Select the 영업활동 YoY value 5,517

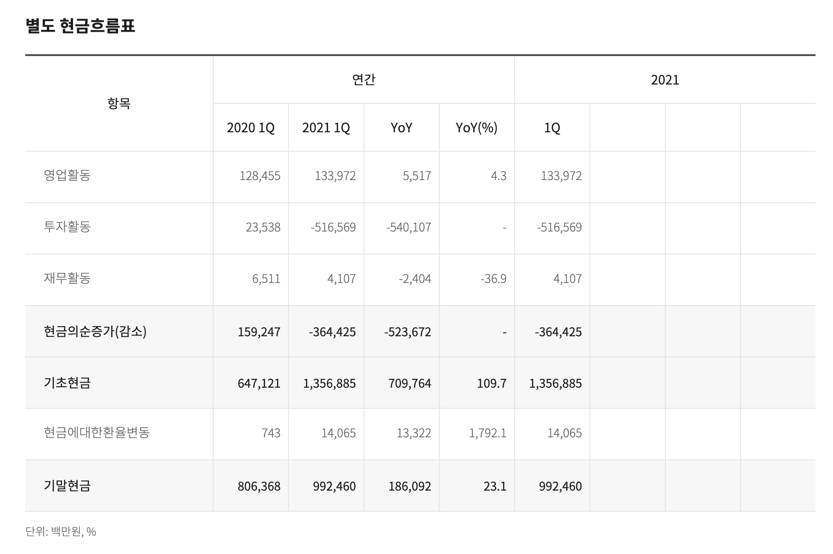pyautogui.click(x=417, y=176)
